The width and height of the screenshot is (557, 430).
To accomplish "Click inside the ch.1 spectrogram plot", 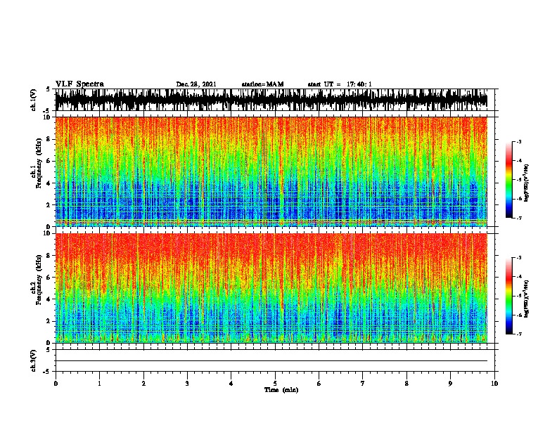I will [x=271, y=171].
